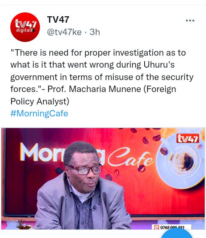Open the three-dot more options menu
Screen dimensions: 206x238
click(x=190, y=21)
